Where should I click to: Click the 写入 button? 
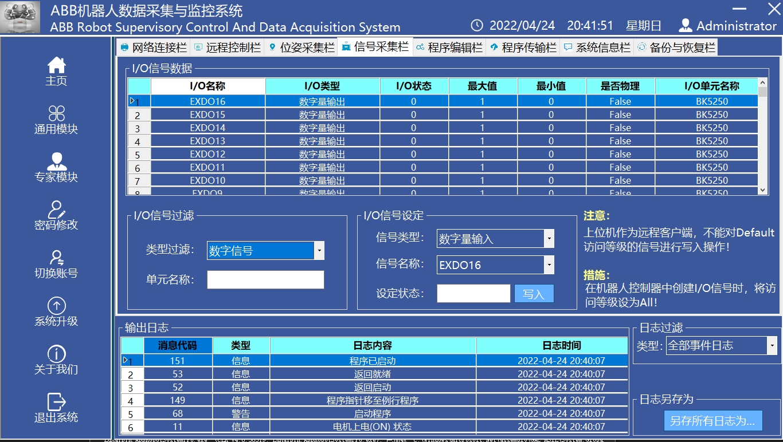point(534,294)
